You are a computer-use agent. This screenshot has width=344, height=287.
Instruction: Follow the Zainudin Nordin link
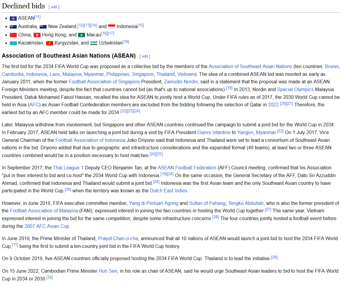pos(181,82)
